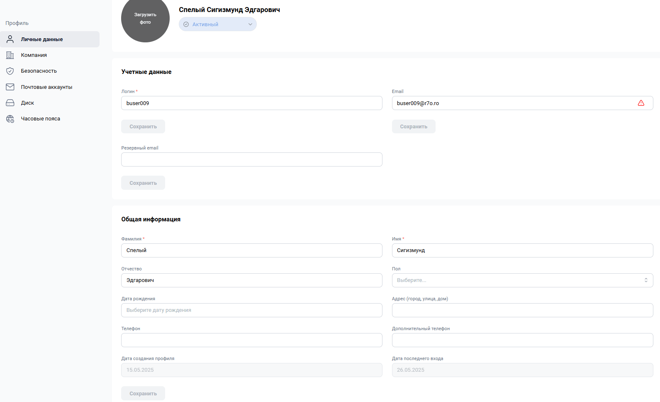Click the envelope icon beside Почтовые аккаунты

[x=10, y=87]
